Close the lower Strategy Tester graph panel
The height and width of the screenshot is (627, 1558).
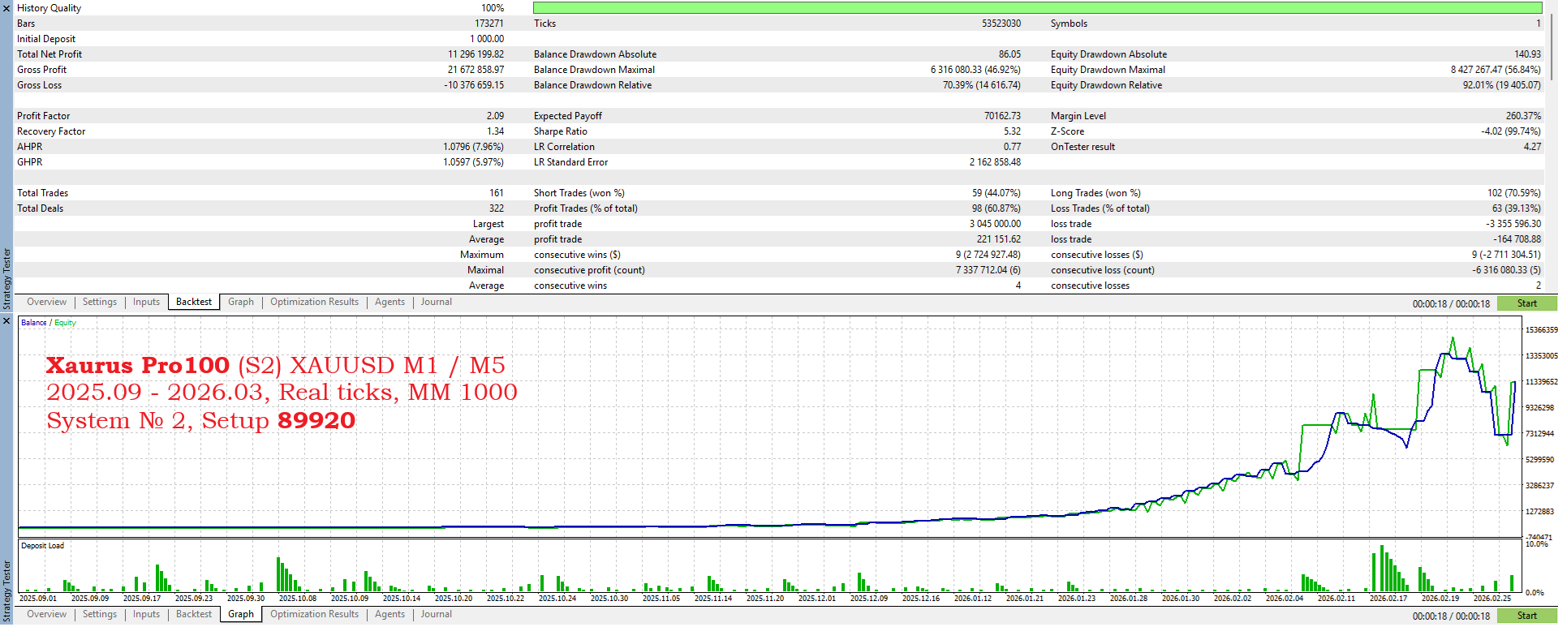(x=6, y=321)
